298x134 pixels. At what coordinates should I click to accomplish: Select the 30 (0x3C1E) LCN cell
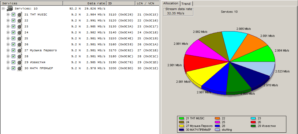pyautogui.click(x=148, y=68)
